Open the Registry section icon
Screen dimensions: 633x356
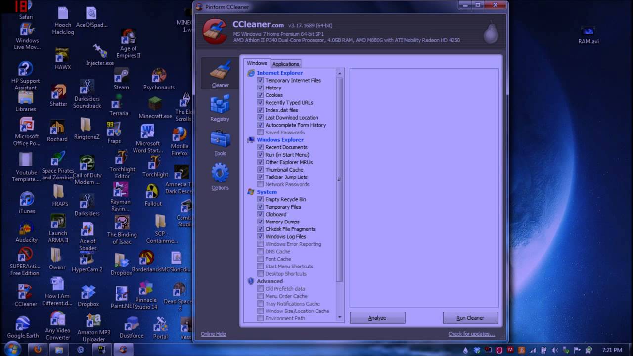point(220,105)
